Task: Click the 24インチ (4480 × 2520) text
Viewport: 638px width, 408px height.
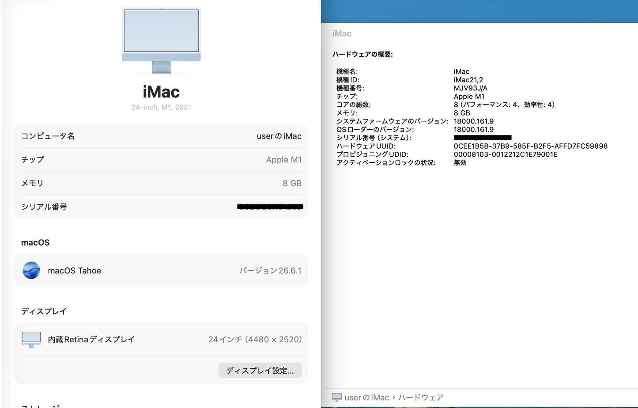Action: tap(255, 340)
